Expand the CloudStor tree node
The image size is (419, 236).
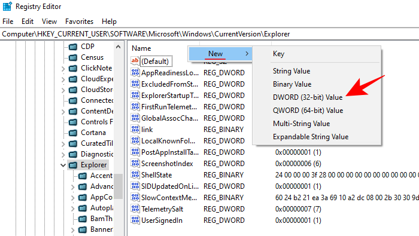(63, 90)
